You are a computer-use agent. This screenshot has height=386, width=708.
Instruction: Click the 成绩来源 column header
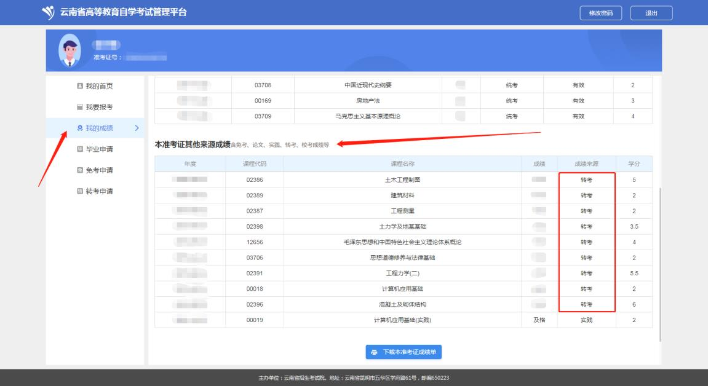tap(586, 164)
